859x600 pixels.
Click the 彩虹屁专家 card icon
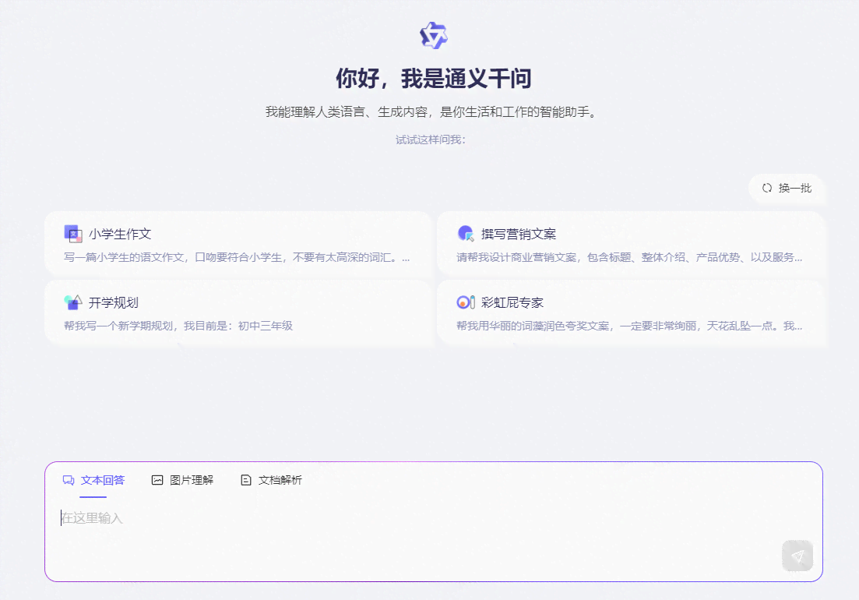pyautogui.click(x=466, y=302)
